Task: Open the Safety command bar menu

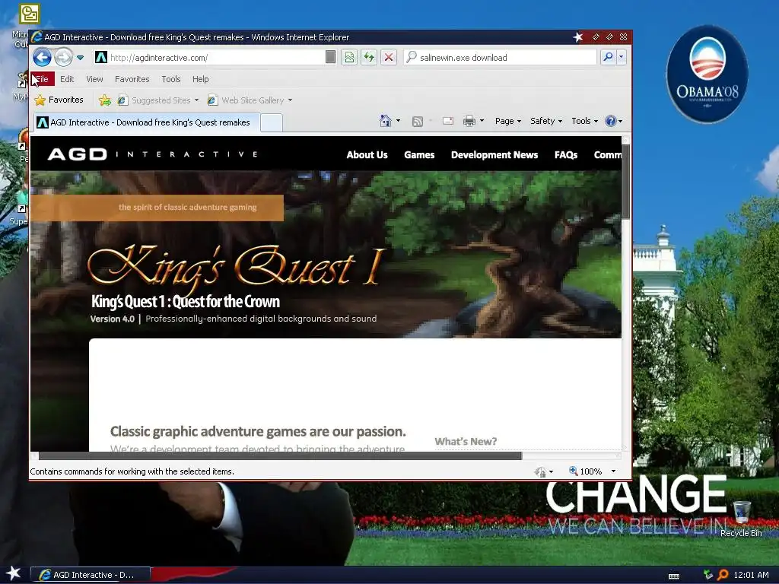Action: pyautogui.click(x=546, y=121)
